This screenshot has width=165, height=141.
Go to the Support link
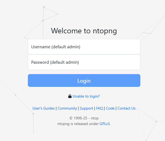(87, 108)
